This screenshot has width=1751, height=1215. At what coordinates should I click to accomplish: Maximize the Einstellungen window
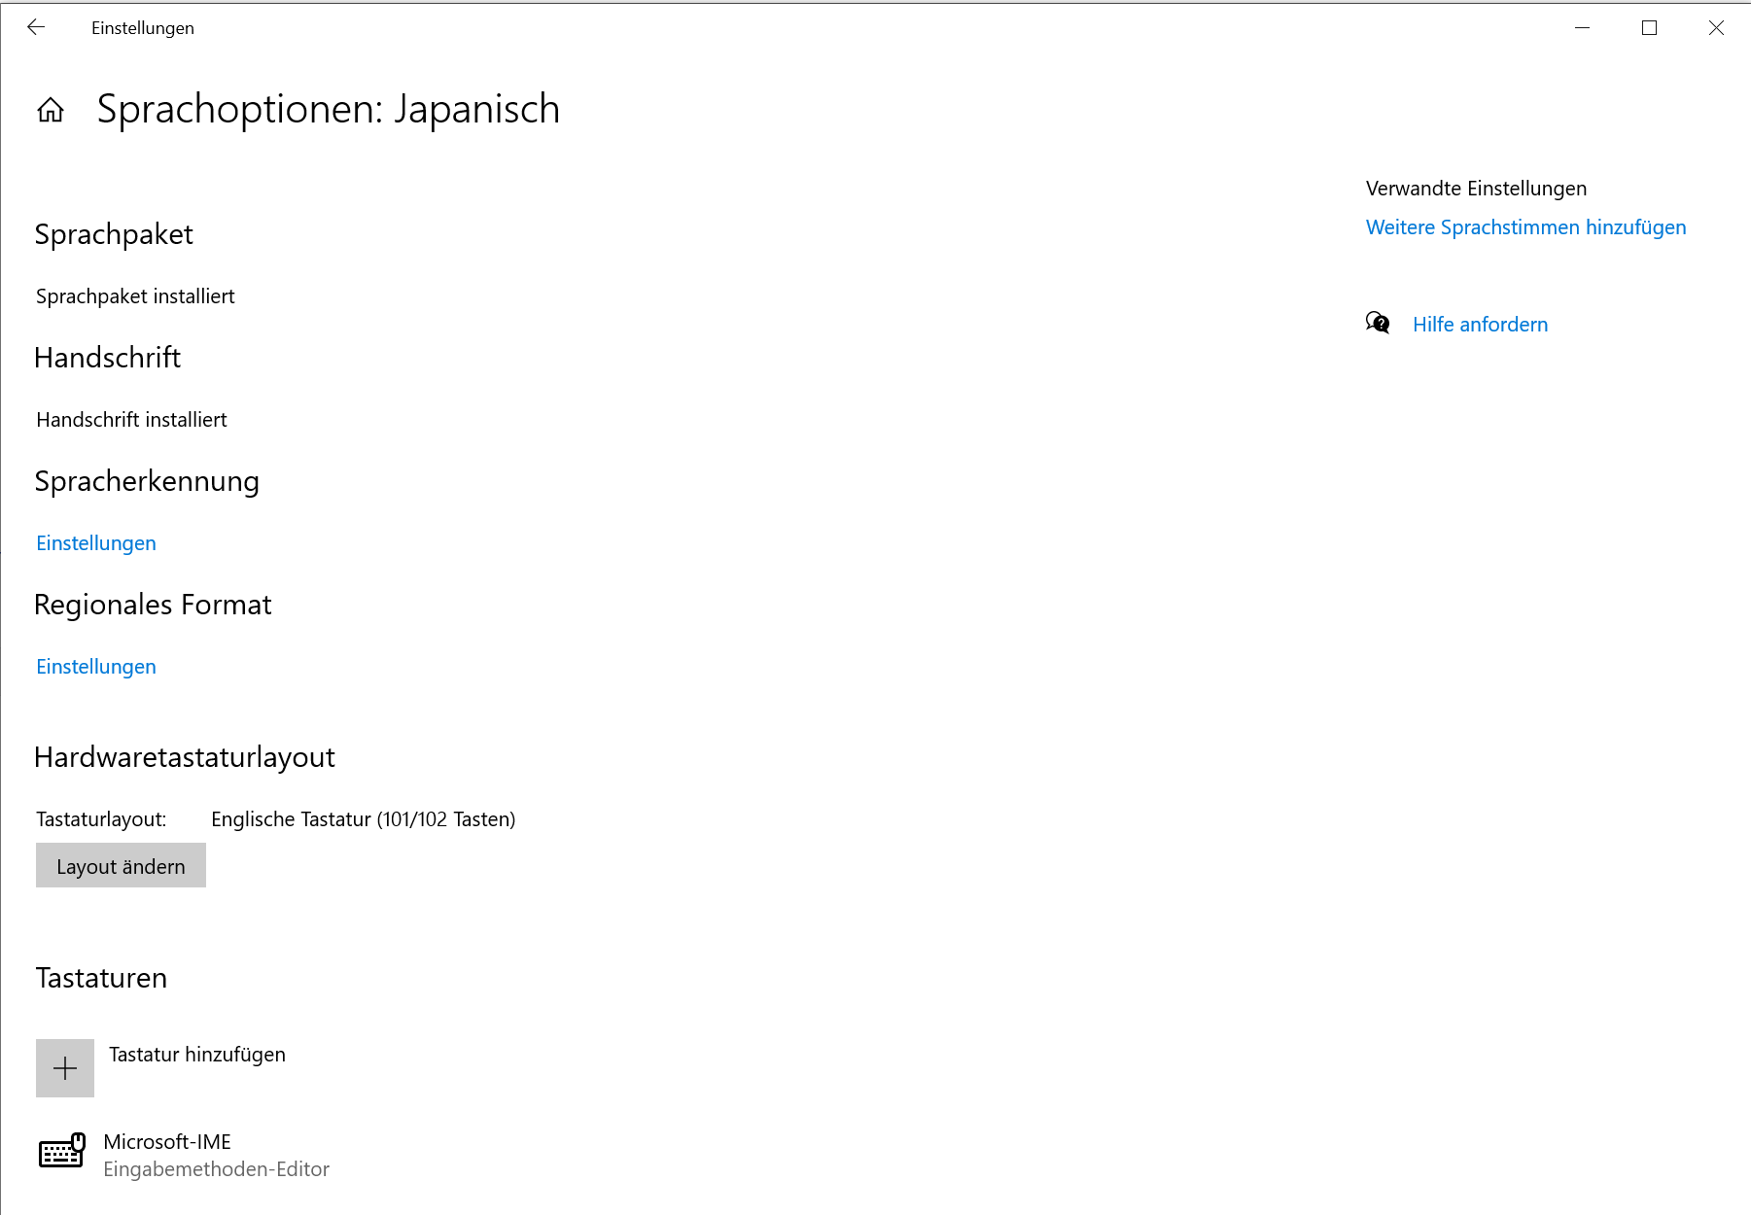1649,28
